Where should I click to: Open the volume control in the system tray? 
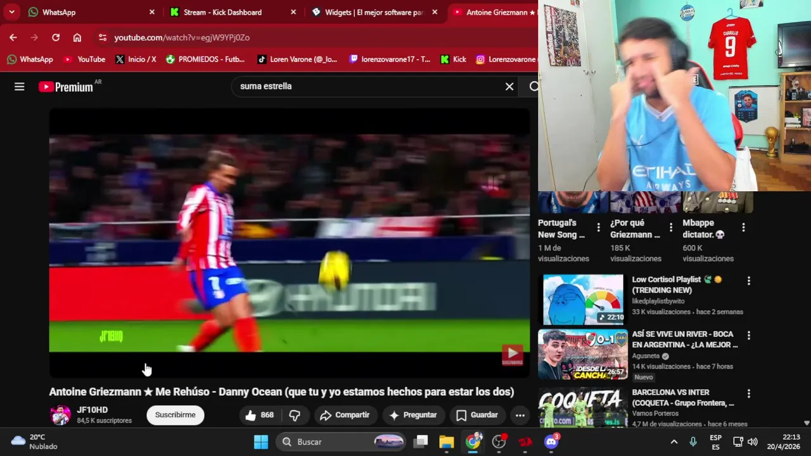click(x=753, y=441)
